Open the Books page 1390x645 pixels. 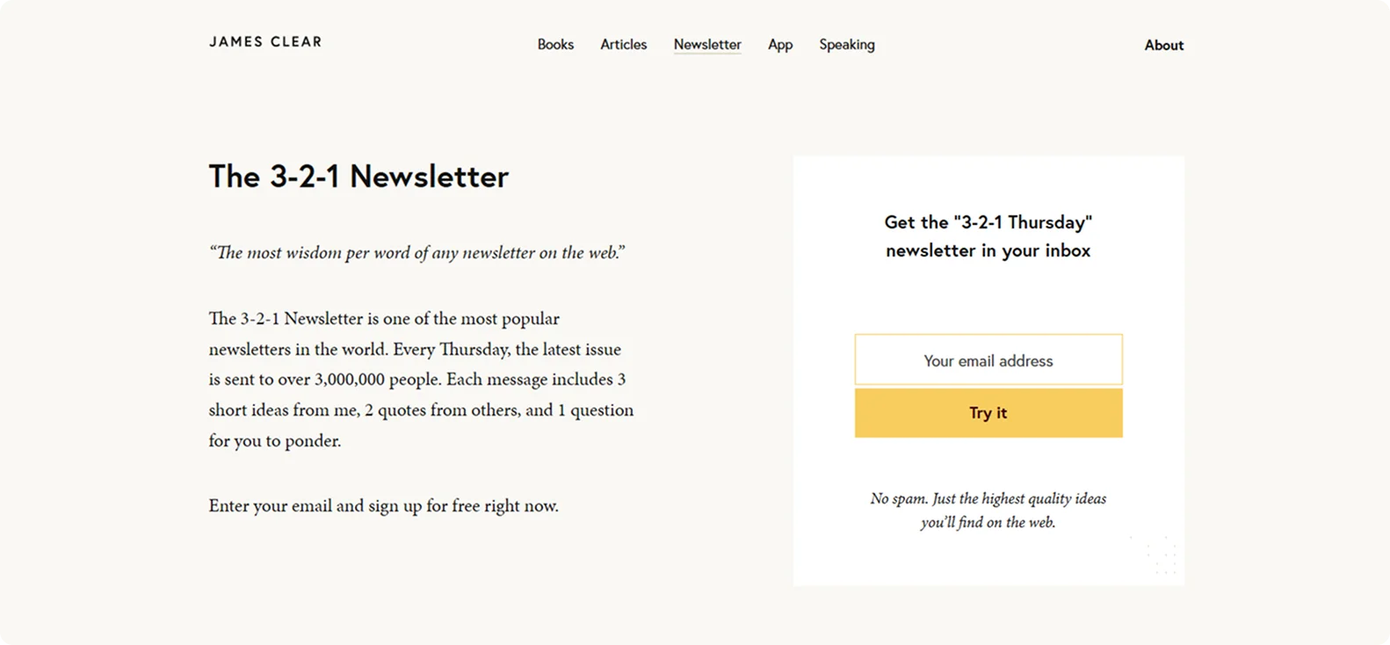point(555,44)
